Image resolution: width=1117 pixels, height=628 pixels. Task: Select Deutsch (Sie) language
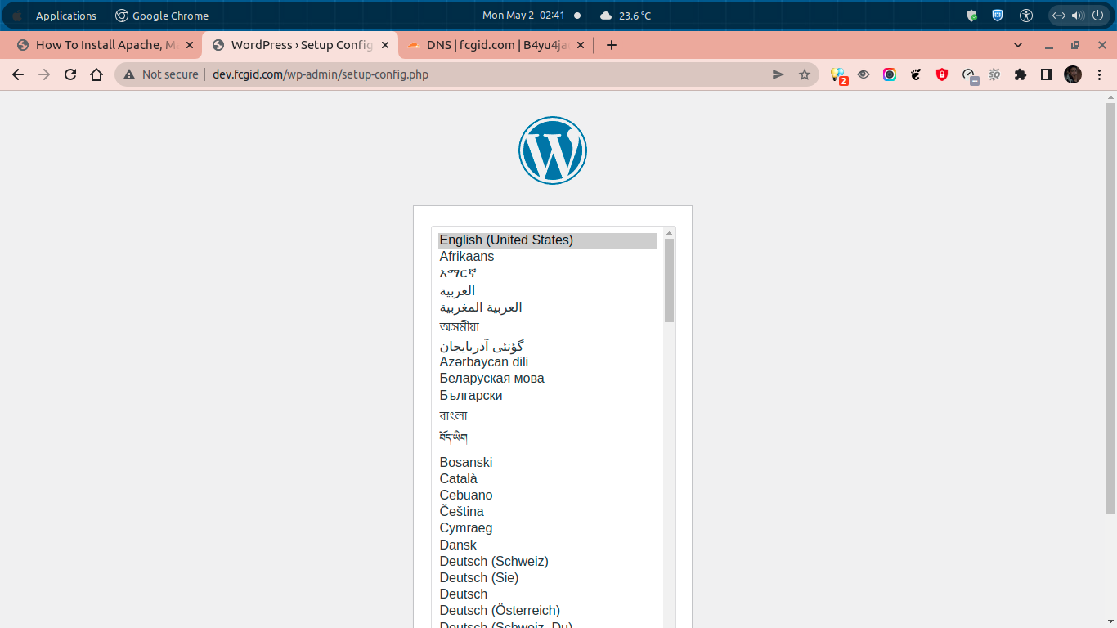coord(548,578)
